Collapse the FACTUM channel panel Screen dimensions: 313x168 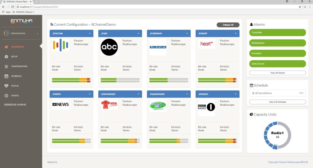point(90,33)
